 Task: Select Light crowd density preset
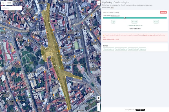coord(113,22)
